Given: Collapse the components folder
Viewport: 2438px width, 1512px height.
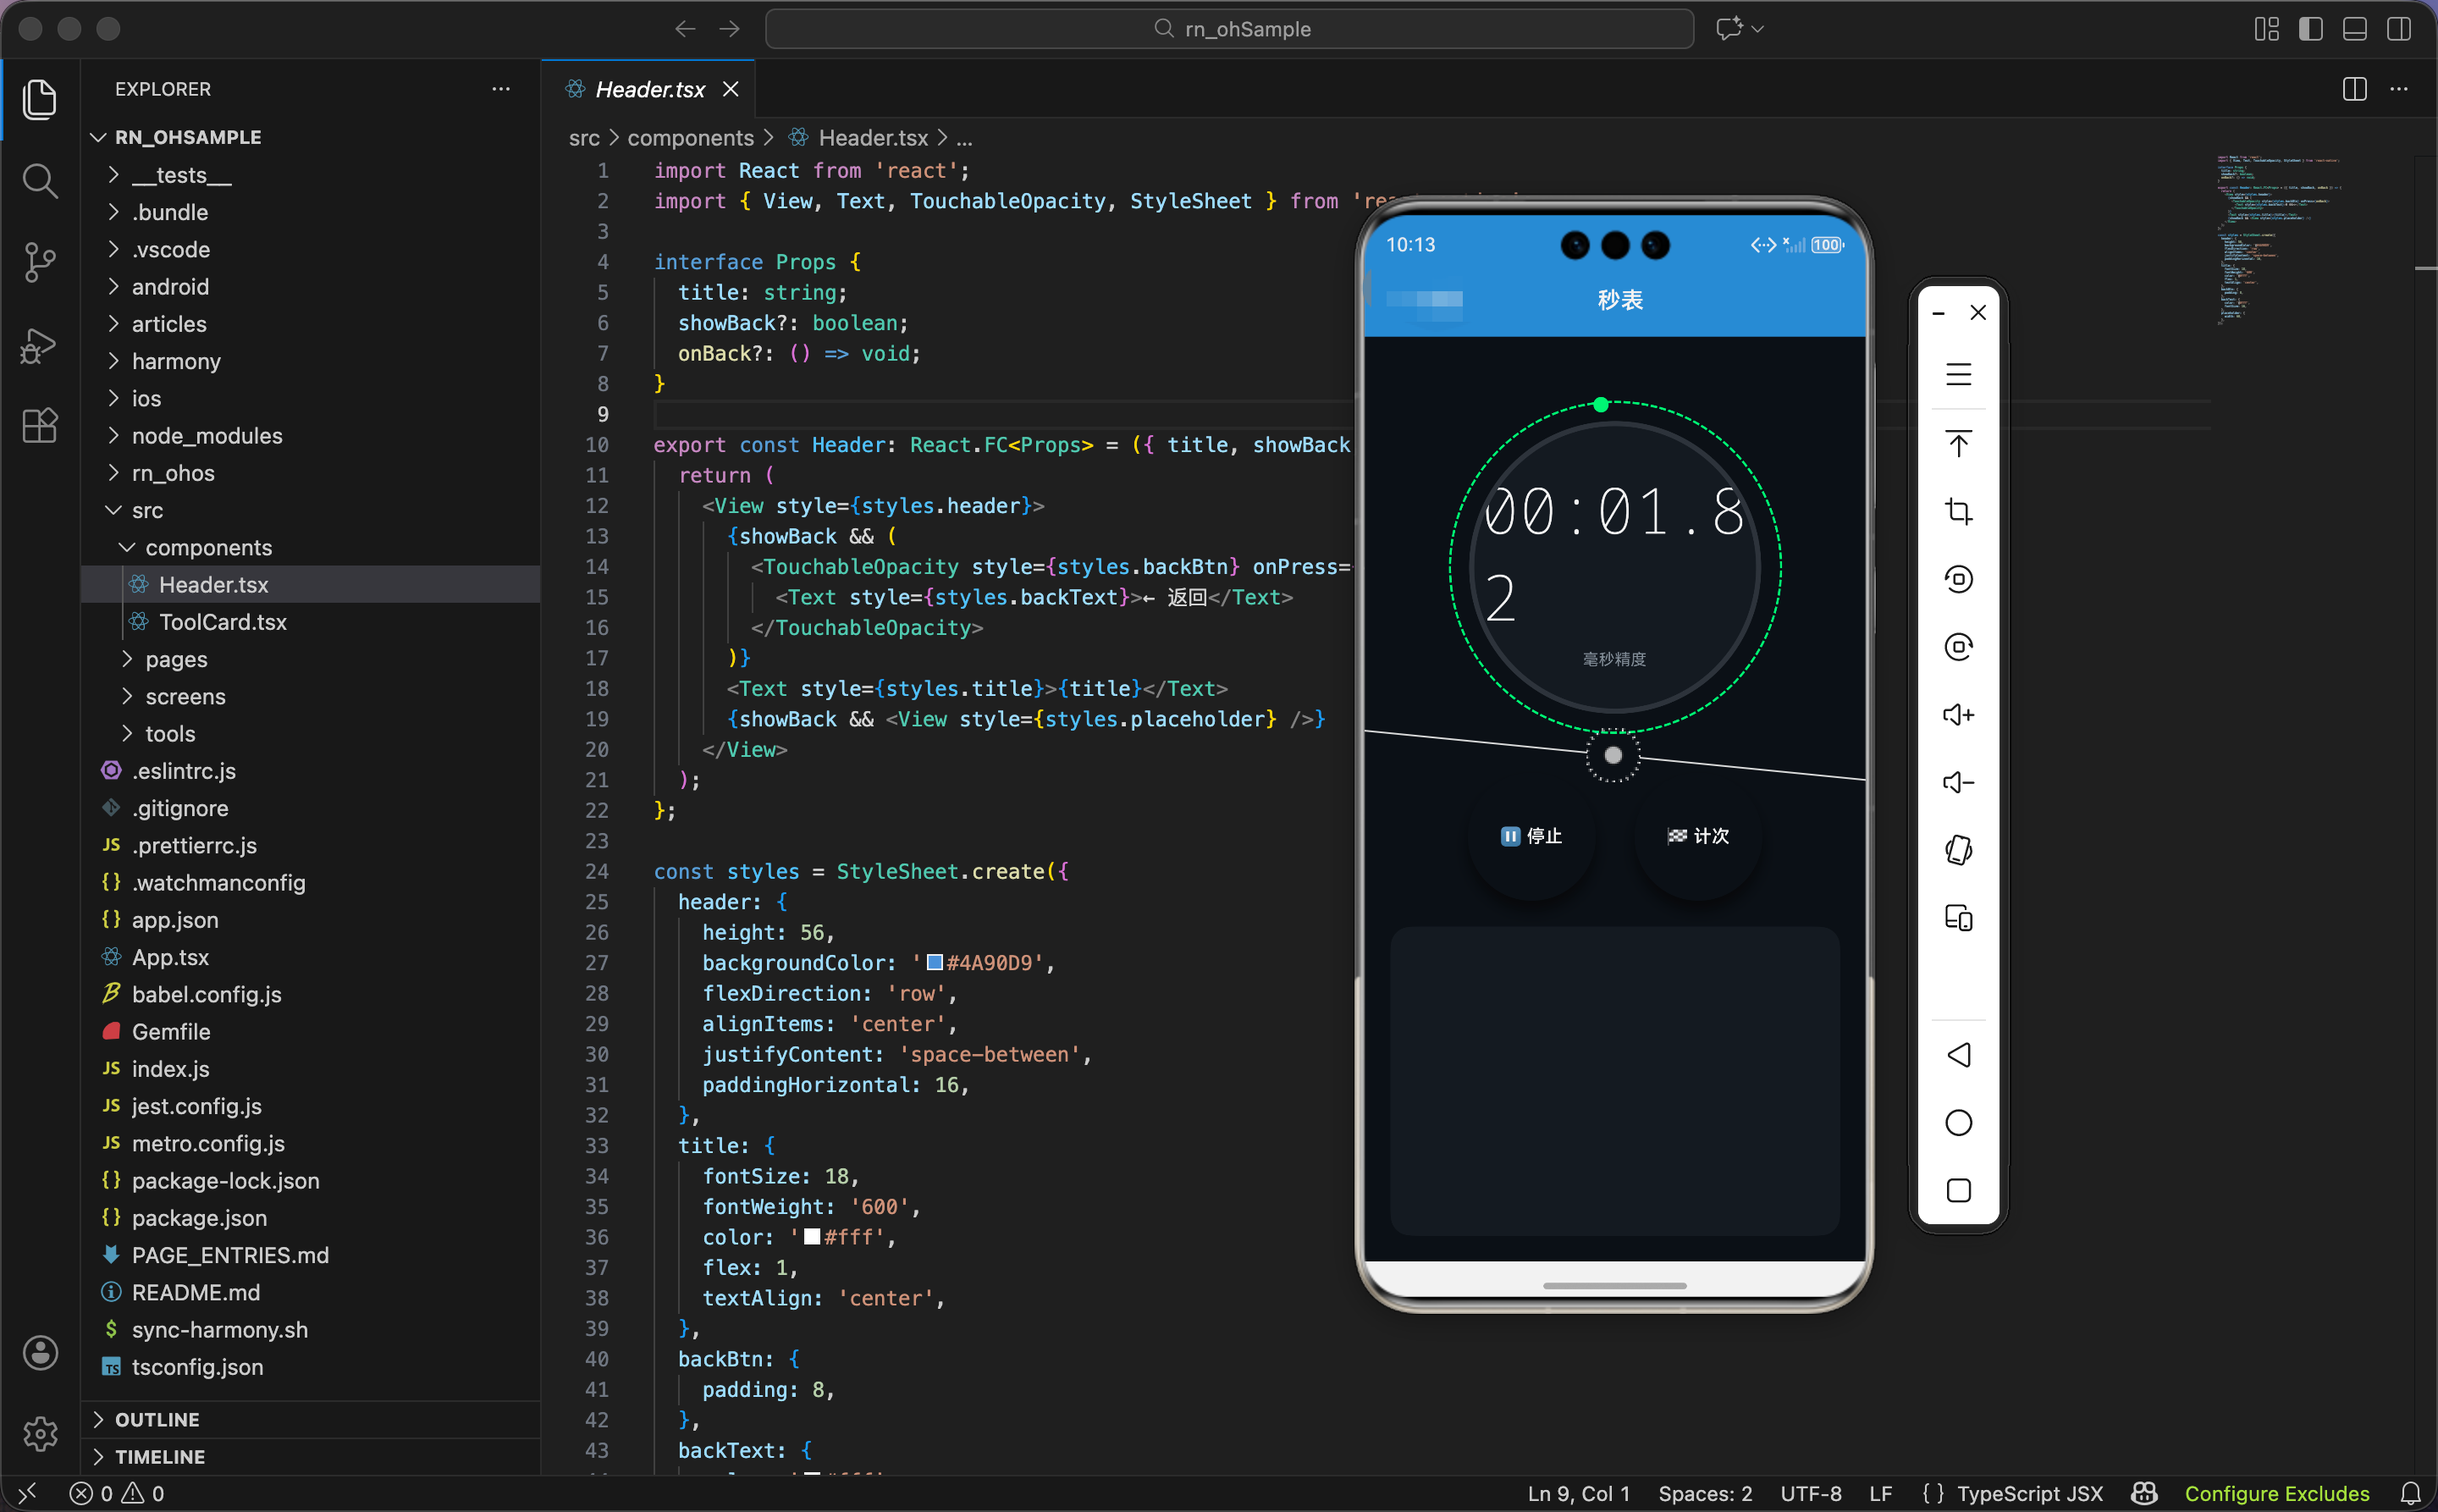Looking at the screenshot, I should [208, 547].
